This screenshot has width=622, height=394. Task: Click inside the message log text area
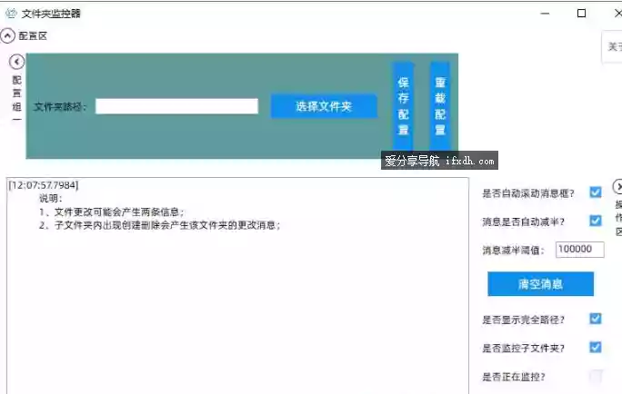[236, 300]
